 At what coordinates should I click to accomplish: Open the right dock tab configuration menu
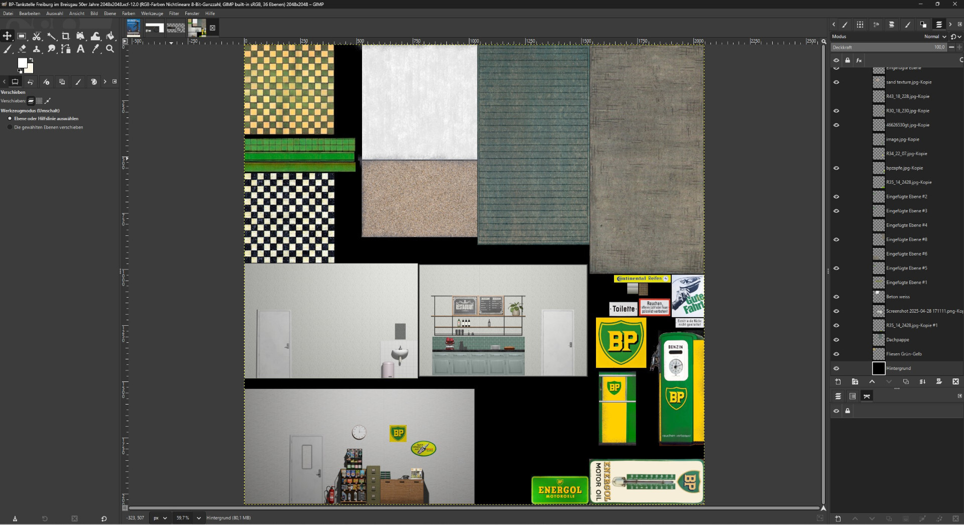tap(959, 24)
